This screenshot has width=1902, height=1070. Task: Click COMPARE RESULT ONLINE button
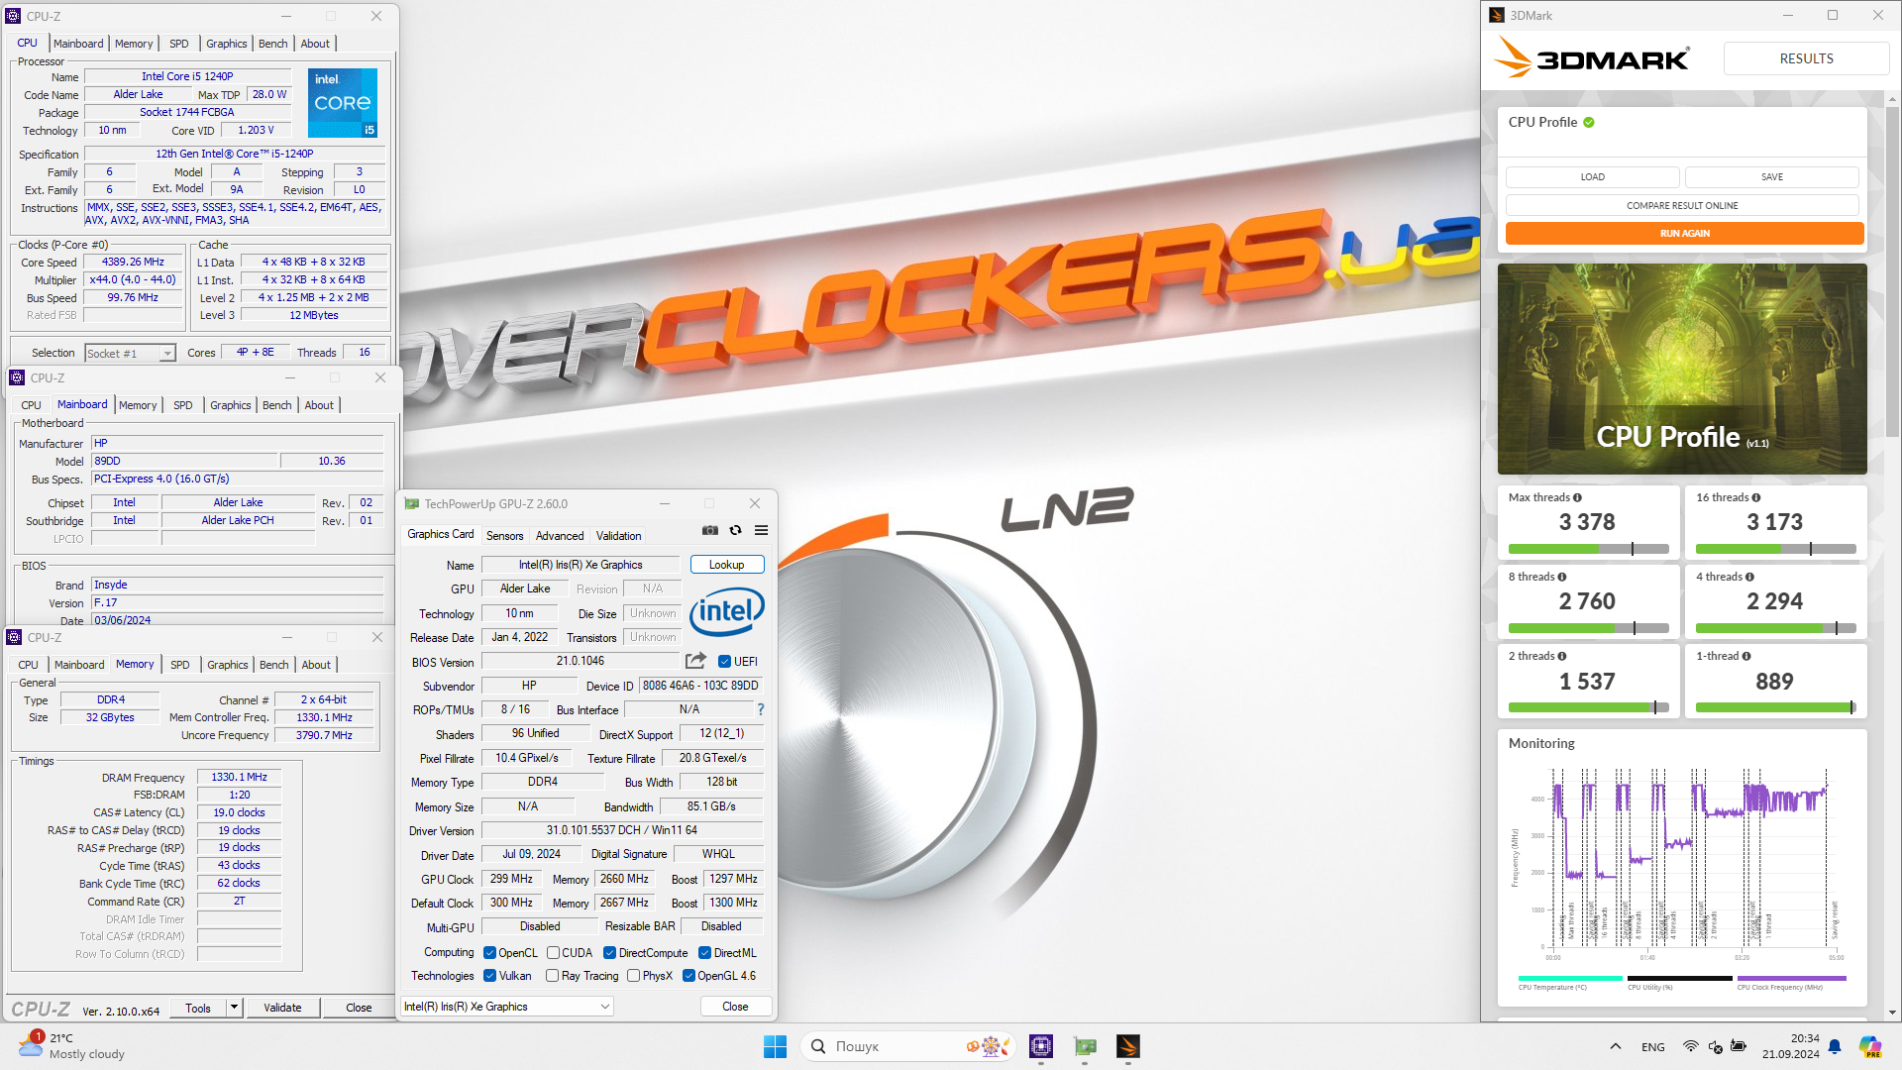(x=1682, y=205)
